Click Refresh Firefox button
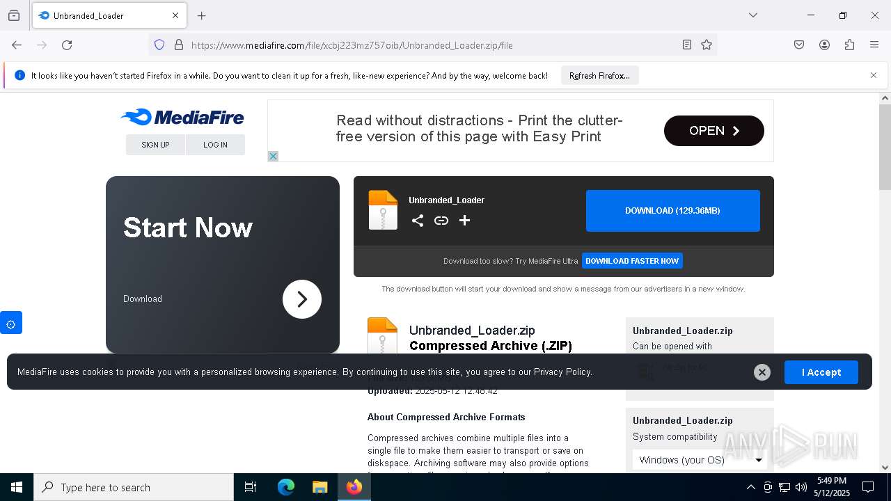The height and width of the screenshot is (501, 891). coord(599,76)
